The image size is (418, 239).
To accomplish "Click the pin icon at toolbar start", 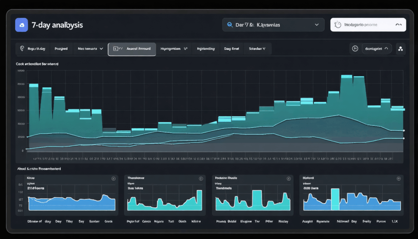I will point(22,49).
